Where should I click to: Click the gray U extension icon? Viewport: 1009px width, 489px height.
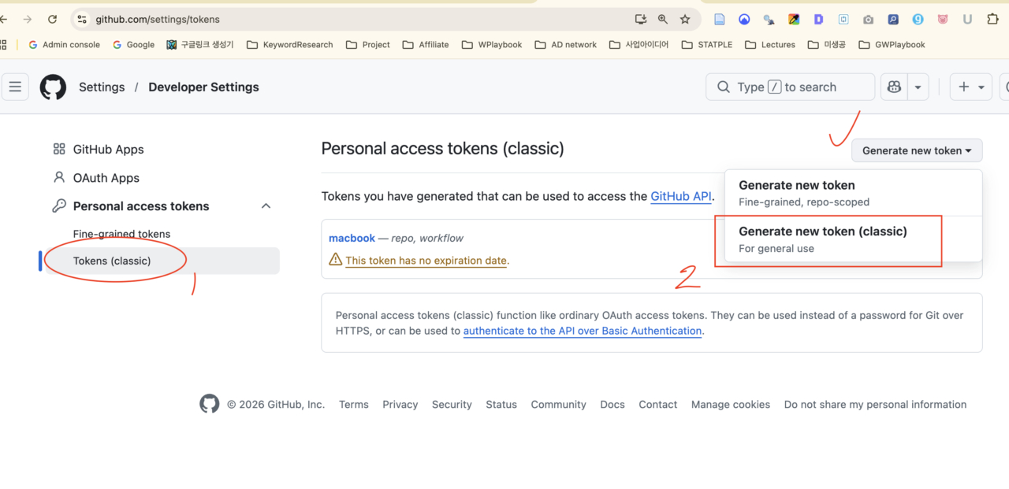tap(967, 19)
